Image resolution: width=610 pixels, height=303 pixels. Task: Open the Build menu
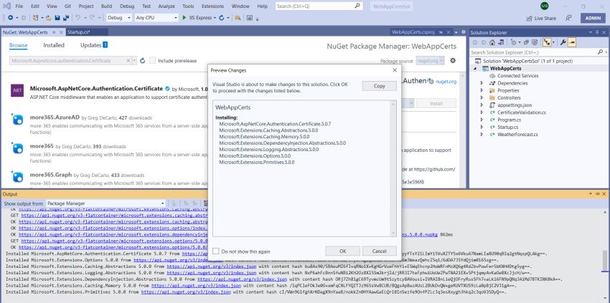[x=106, y=6]
